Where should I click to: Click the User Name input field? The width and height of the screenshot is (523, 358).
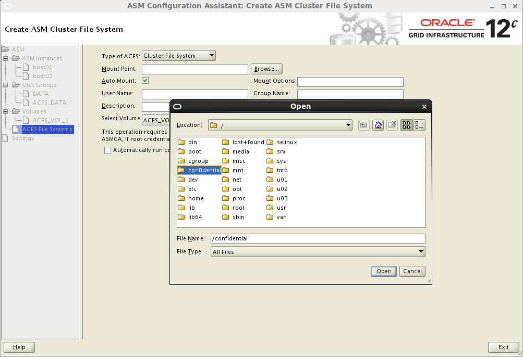(195, 94)
